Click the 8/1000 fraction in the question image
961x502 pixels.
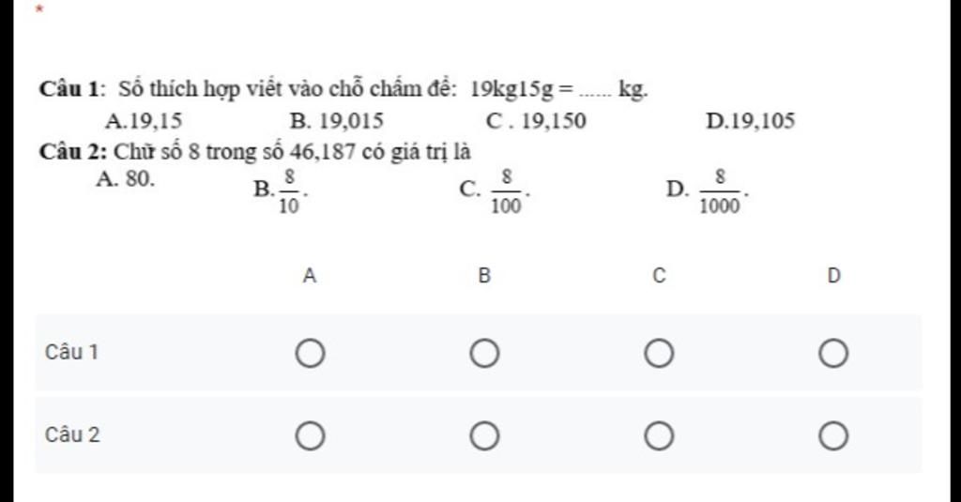click(720, 191)
